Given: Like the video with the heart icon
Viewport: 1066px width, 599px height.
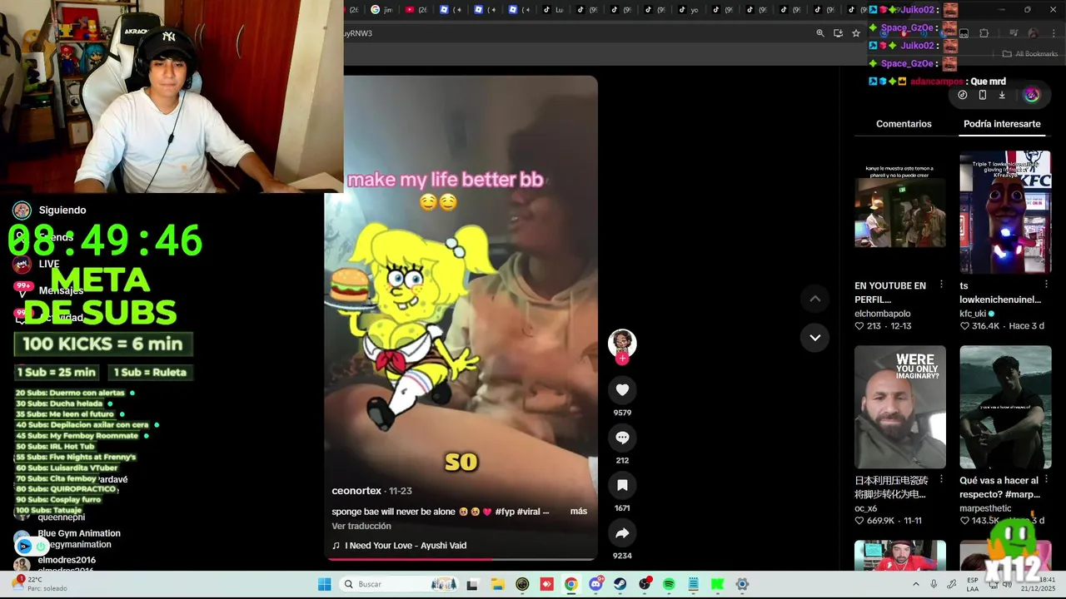Looking at the screenshot, I should [x=622, y=389].
